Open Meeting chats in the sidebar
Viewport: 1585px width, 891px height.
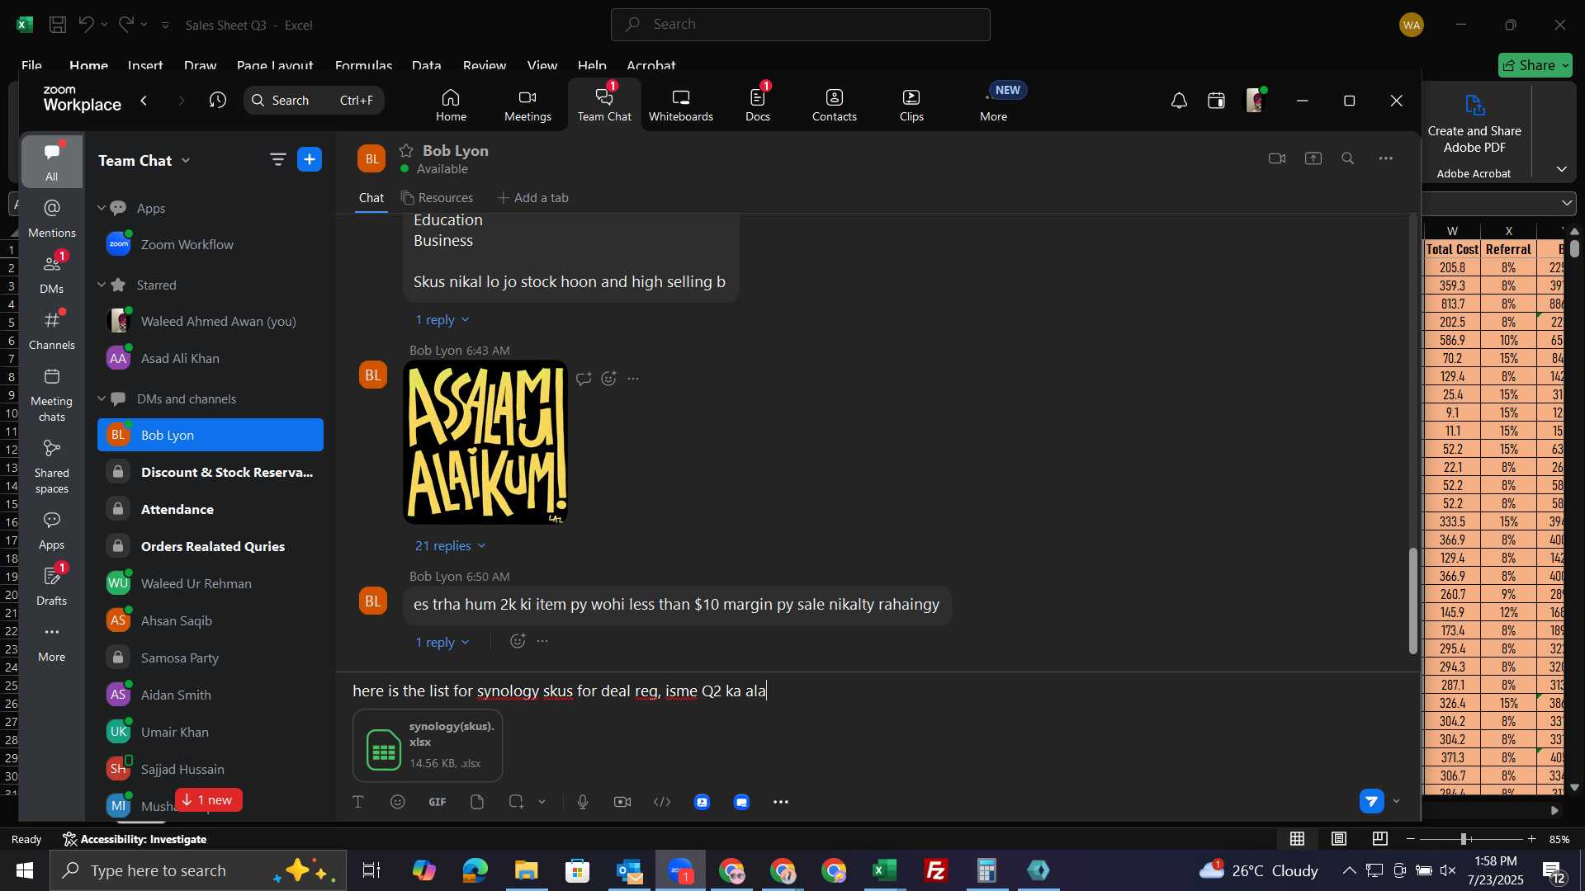pos(51,394)
